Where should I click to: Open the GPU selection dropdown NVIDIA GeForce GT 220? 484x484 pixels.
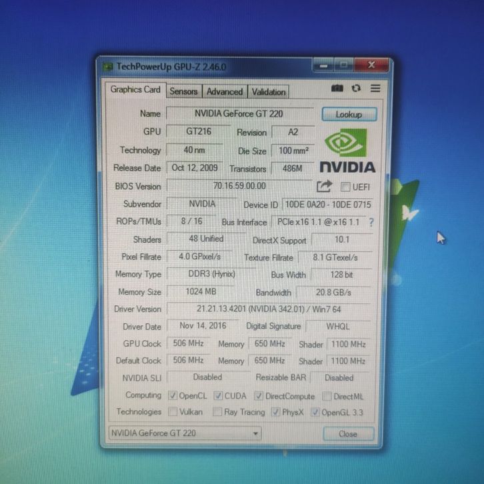[185, 433]
